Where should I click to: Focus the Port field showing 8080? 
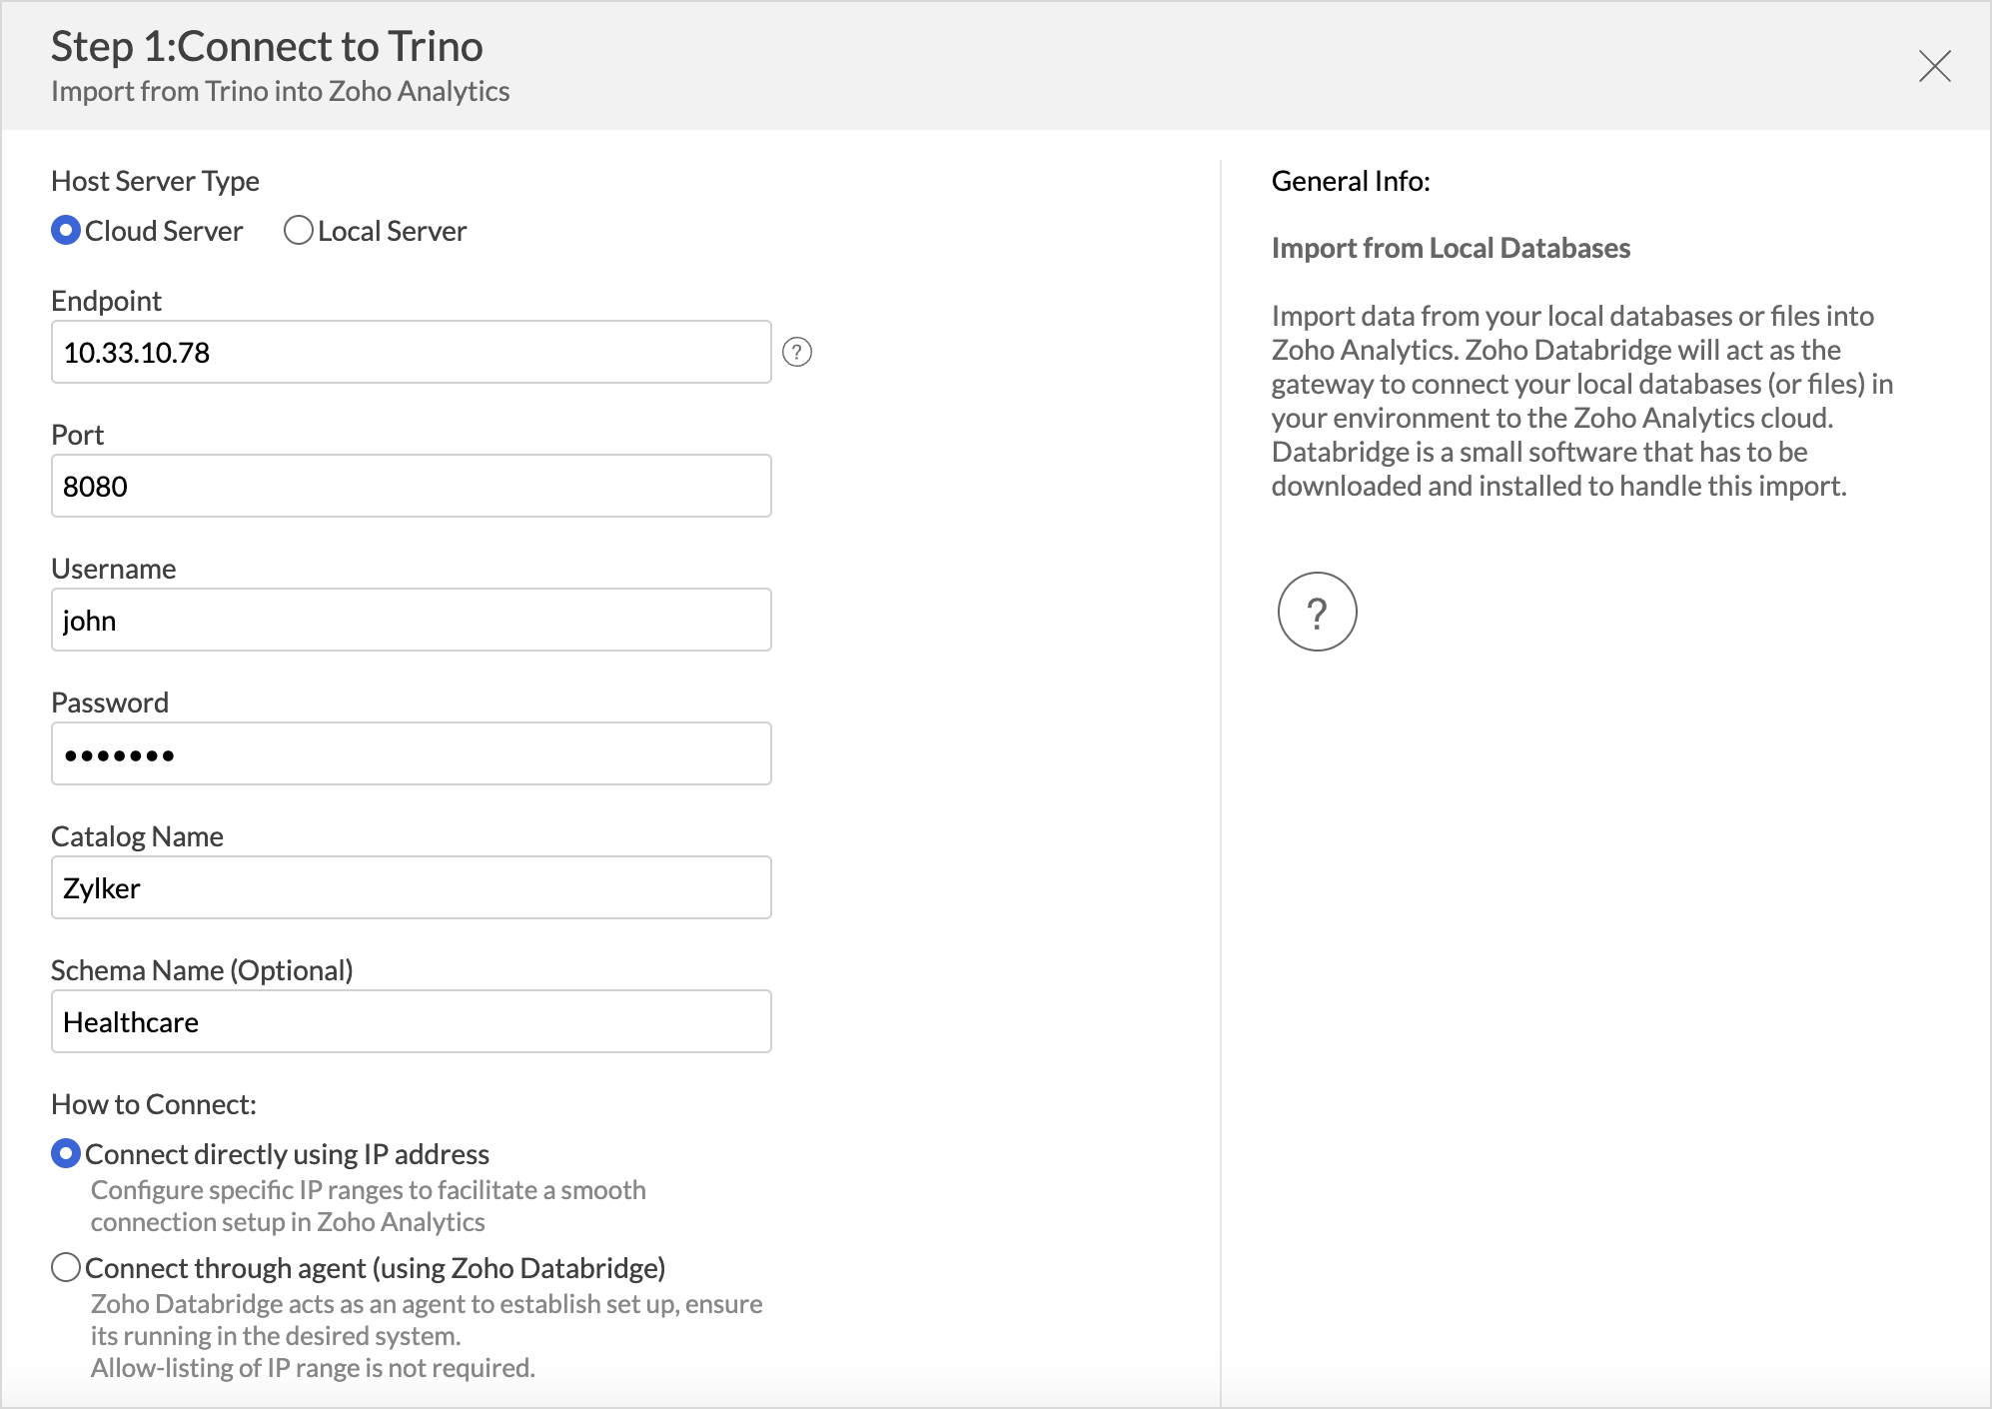[x=411, y=486]
